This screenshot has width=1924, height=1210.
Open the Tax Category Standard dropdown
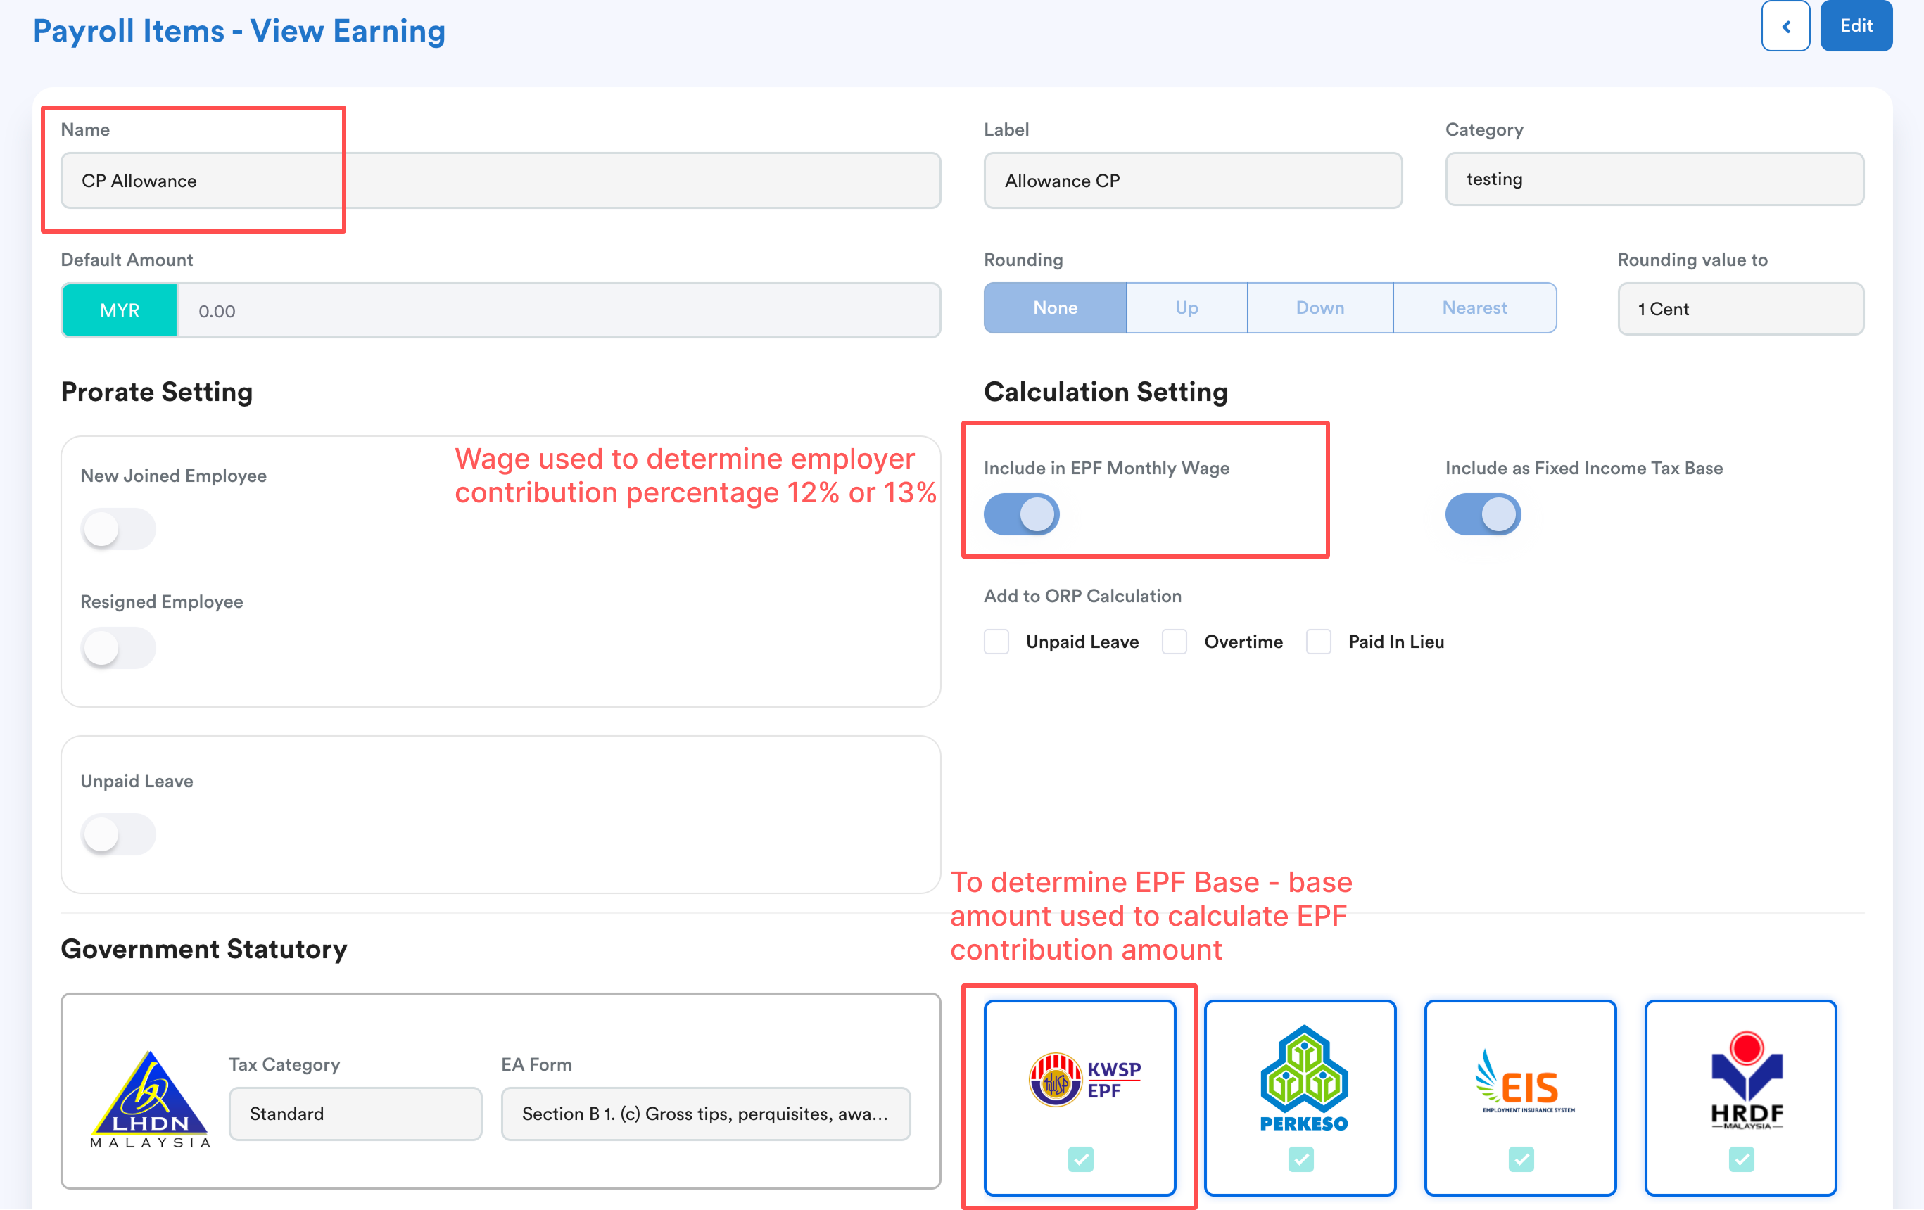[x=355, y=1114]
